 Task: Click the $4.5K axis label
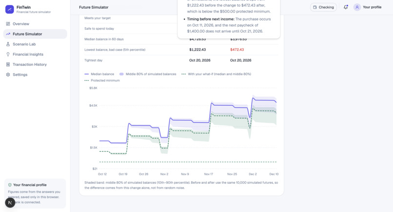click(93, 105)
